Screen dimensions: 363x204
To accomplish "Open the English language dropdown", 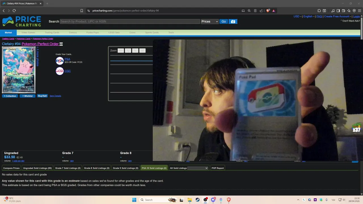I will click(309, 16).
